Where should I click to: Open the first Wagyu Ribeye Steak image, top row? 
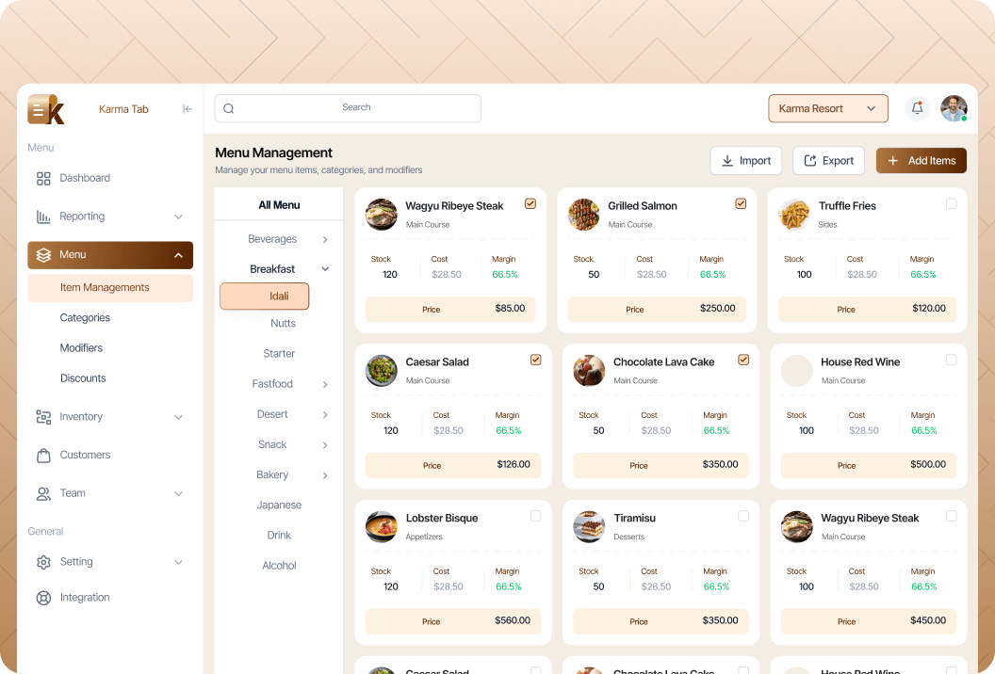[382, 215]
